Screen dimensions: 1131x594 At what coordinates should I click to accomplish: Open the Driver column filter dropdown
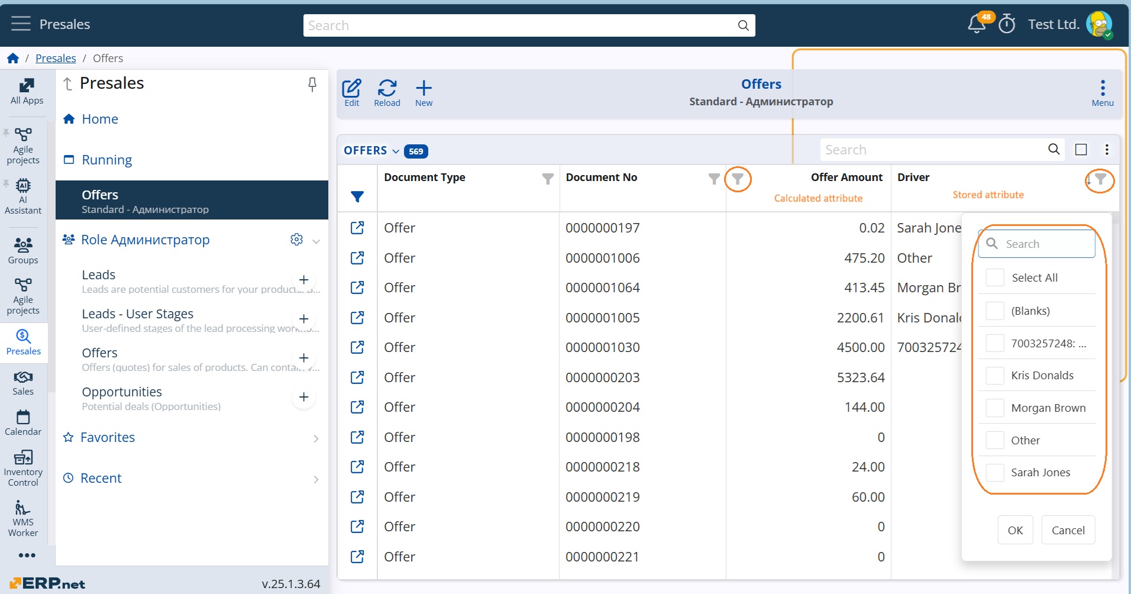click(1100, 179)
